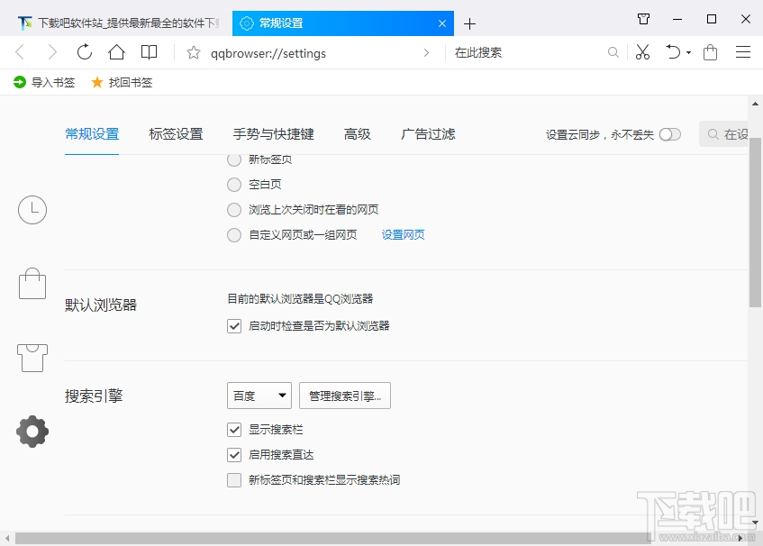Toggle the 设置云同步 cloud sync switch
This screenshot has width=763, height=546.
tap(669, 132)
